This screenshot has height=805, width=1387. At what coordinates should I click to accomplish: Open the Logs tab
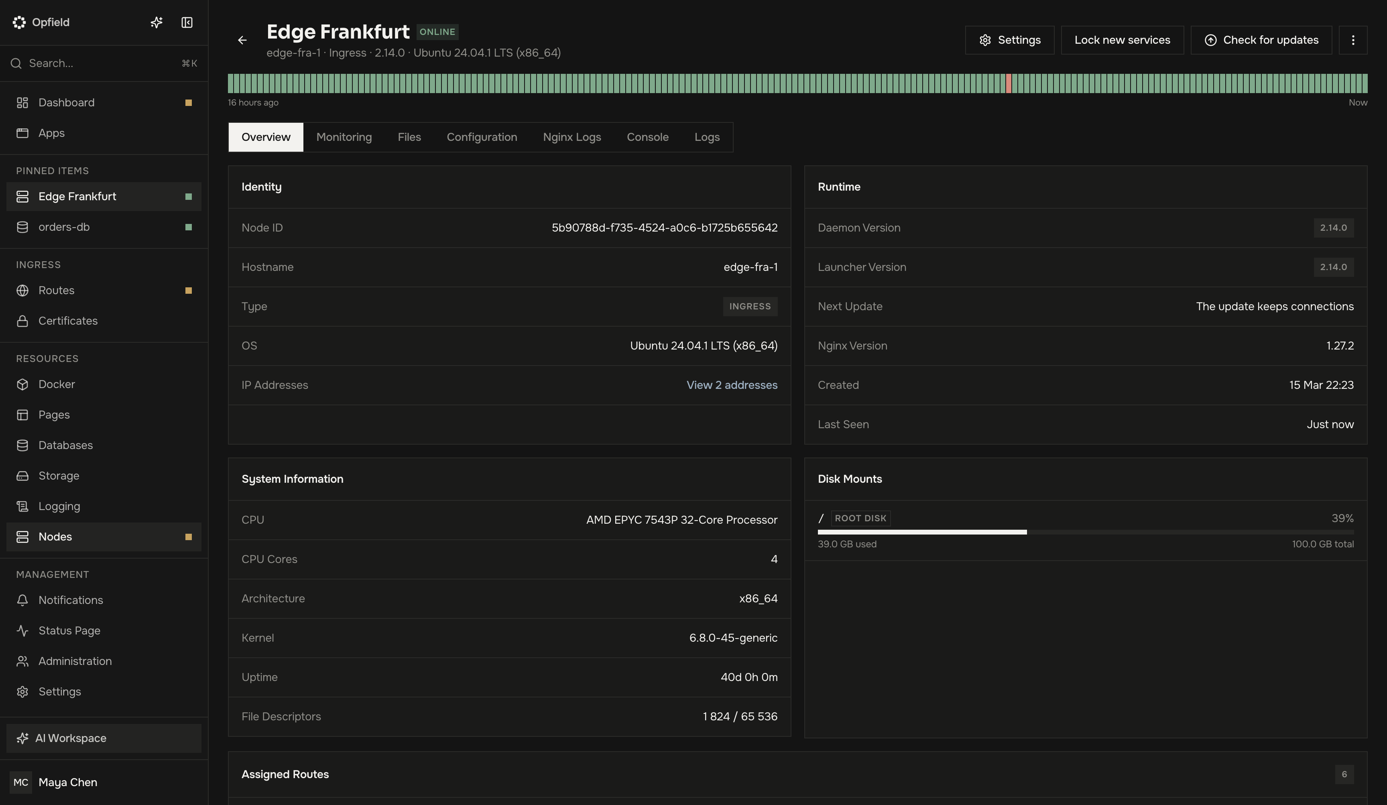(707, 137)
